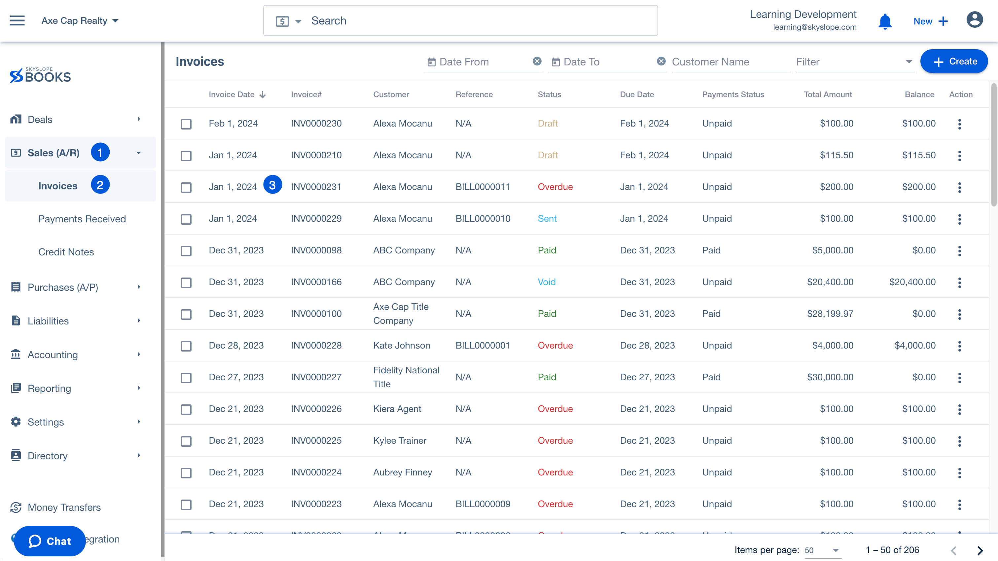Open action menu for INV0000229

pyautogui.click(x=960, y=219)
